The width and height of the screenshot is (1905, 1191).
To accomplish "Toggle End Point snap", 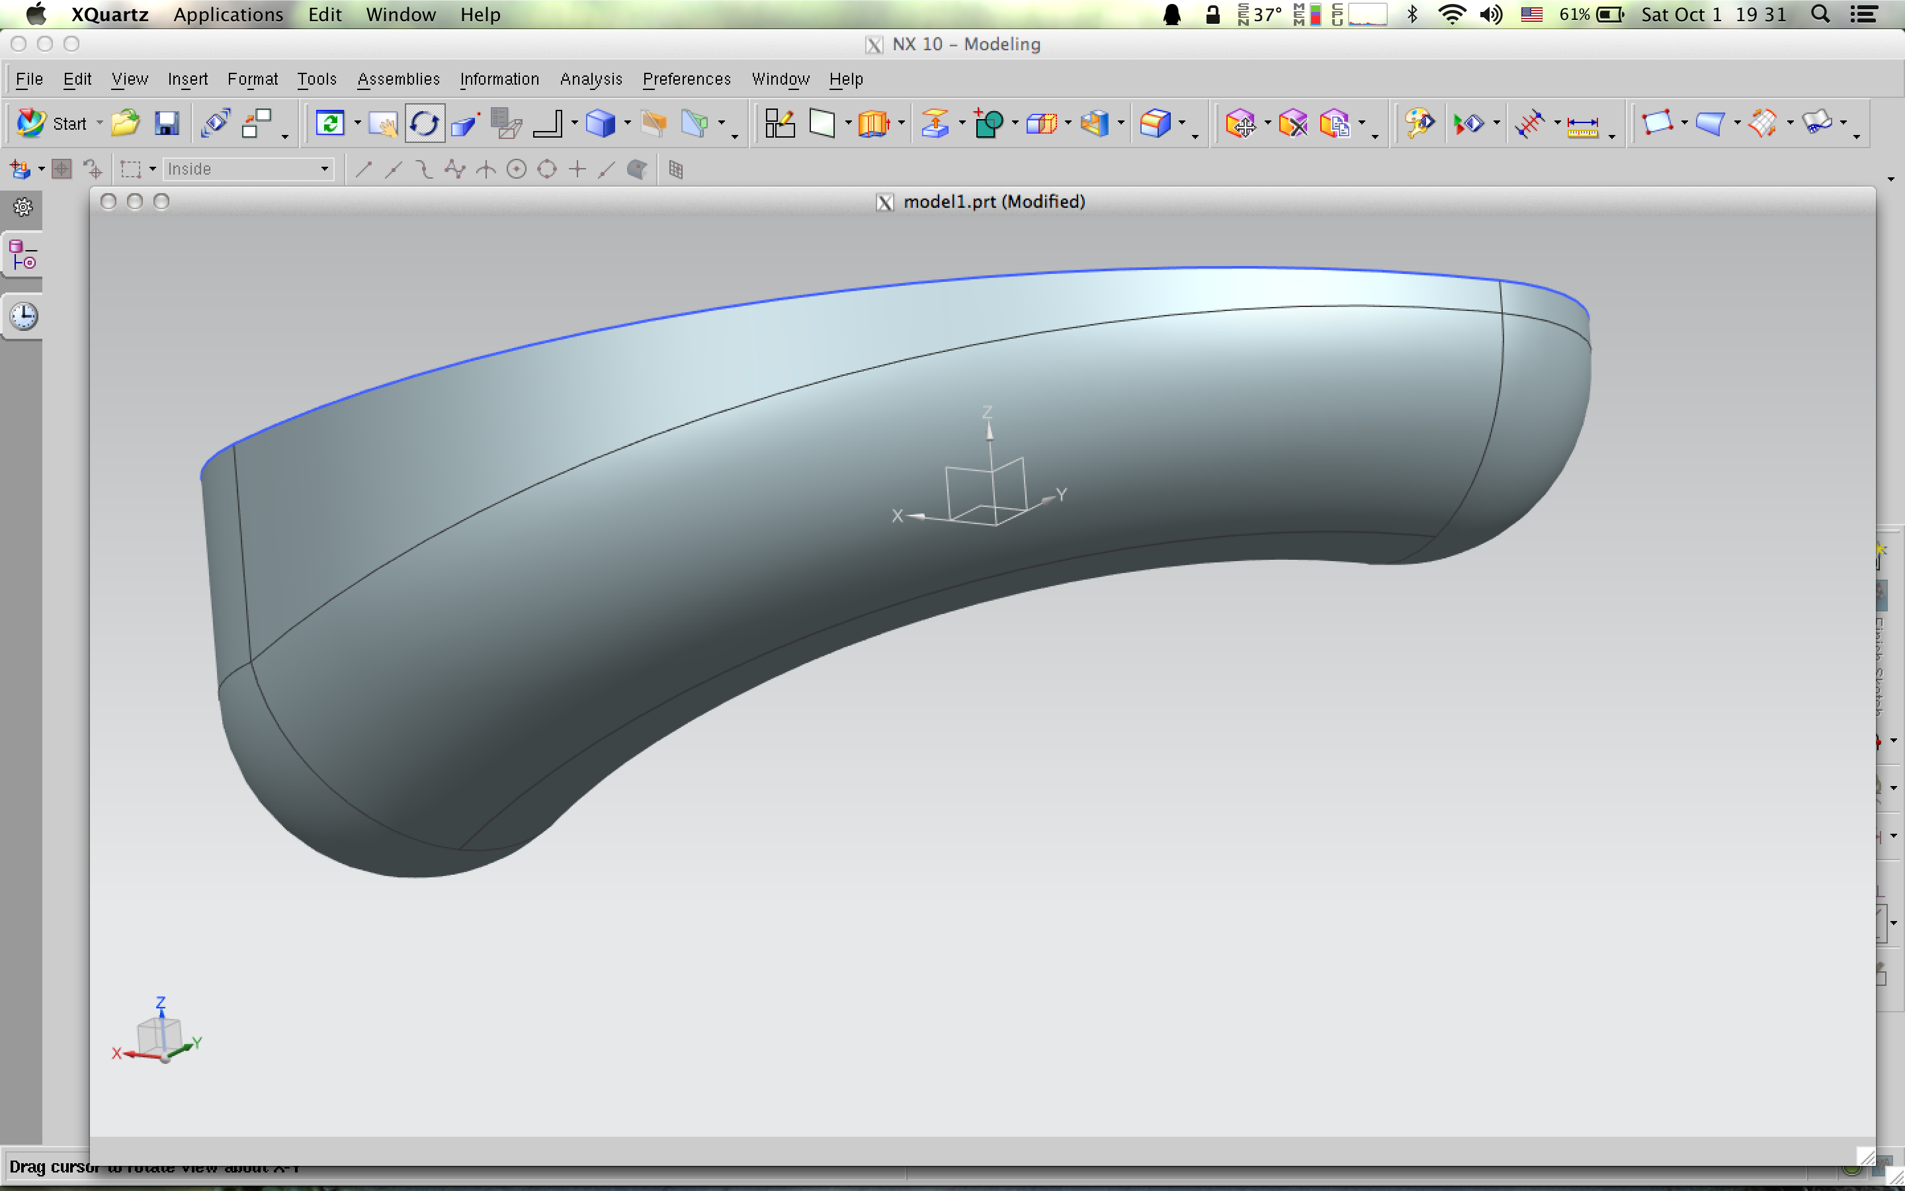I will click(363, 169).
